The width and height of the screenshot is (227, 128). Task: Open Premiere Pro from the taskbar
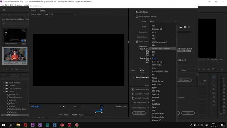pos(33,125)
